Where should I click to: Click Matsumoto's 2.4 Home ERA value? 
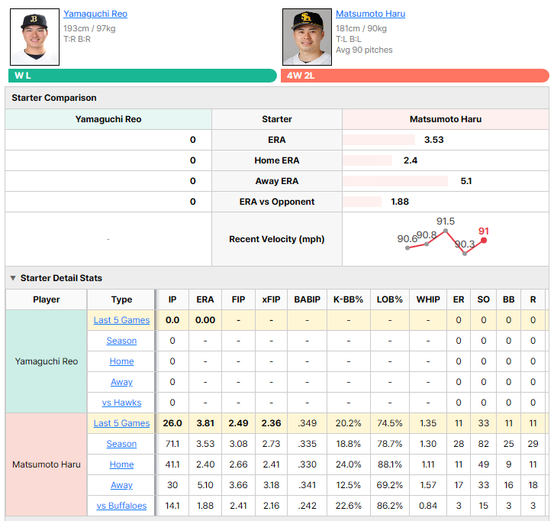411,160
